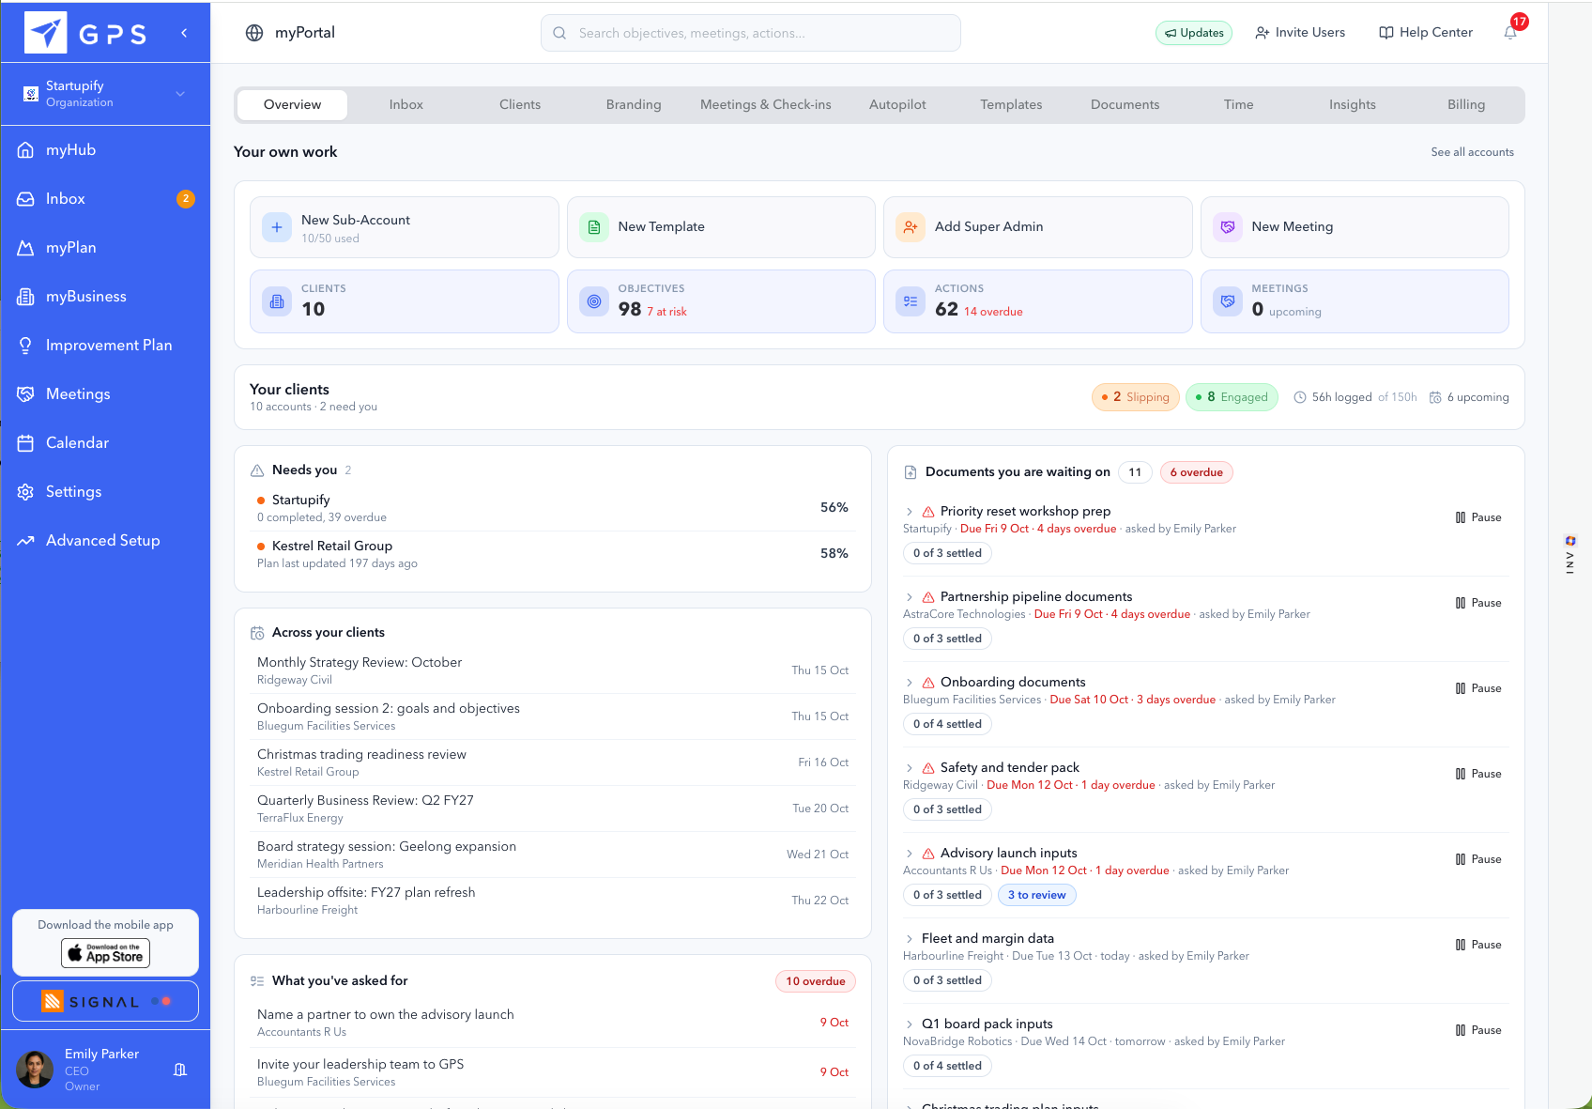
Task: Expand Fleet and margin data row
Action: [909, 939]
